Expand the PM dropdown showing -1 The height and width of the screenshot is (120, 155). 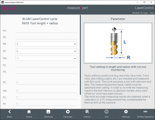coord(46,59)
